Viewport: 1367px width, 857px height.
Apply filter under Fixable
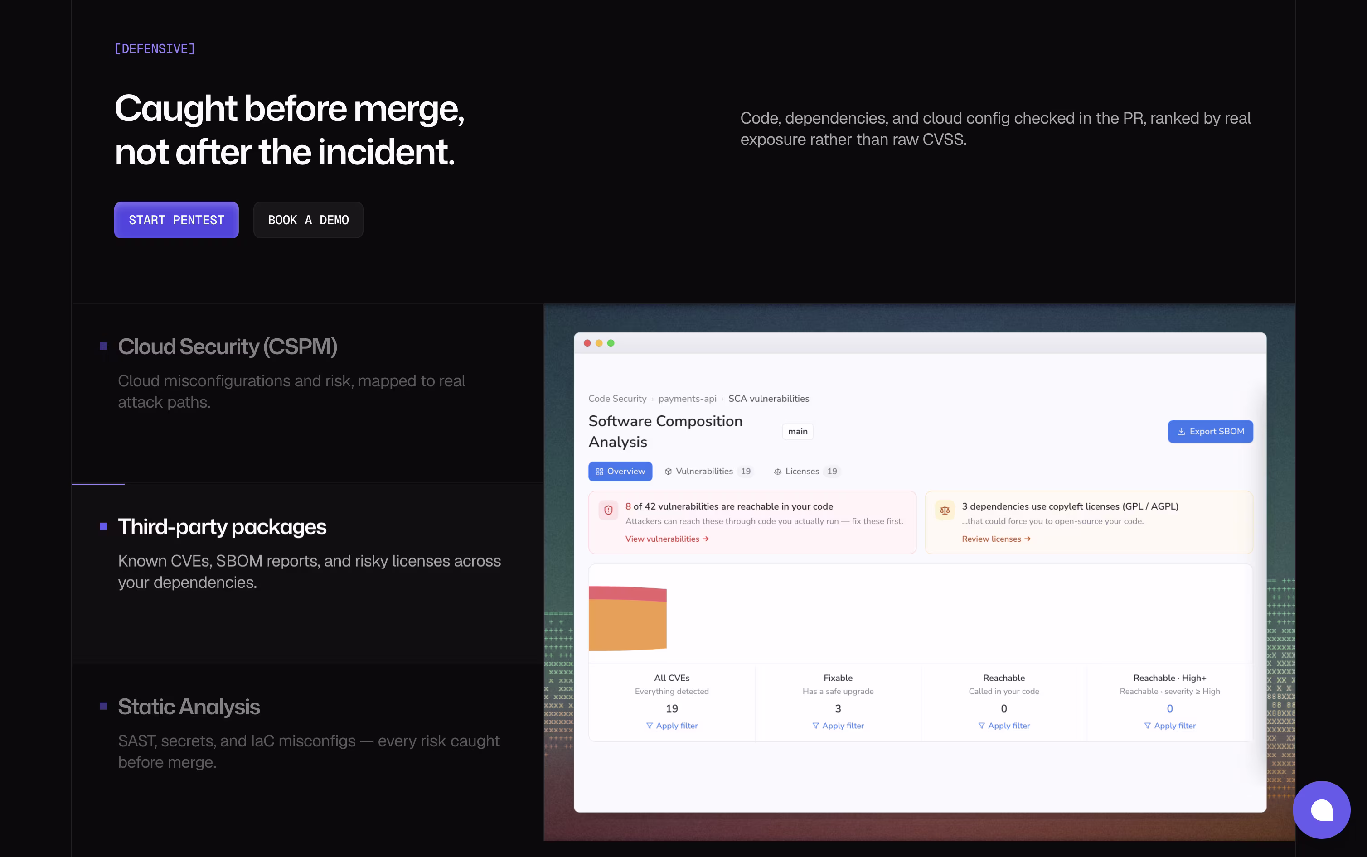pyautogui.click(x=838, y=726)
